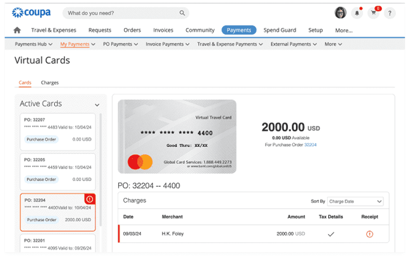Open the Requests menu
This screenshot has width=408, height=258.
pos(100,30)
